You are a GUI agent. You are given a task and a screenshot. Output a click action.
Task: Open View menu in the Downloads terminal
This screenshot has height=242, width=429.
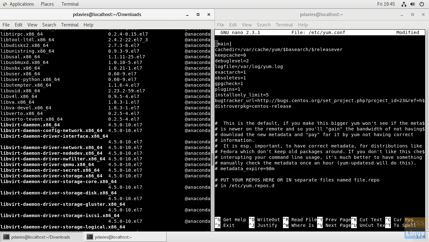tap(32, 25)
